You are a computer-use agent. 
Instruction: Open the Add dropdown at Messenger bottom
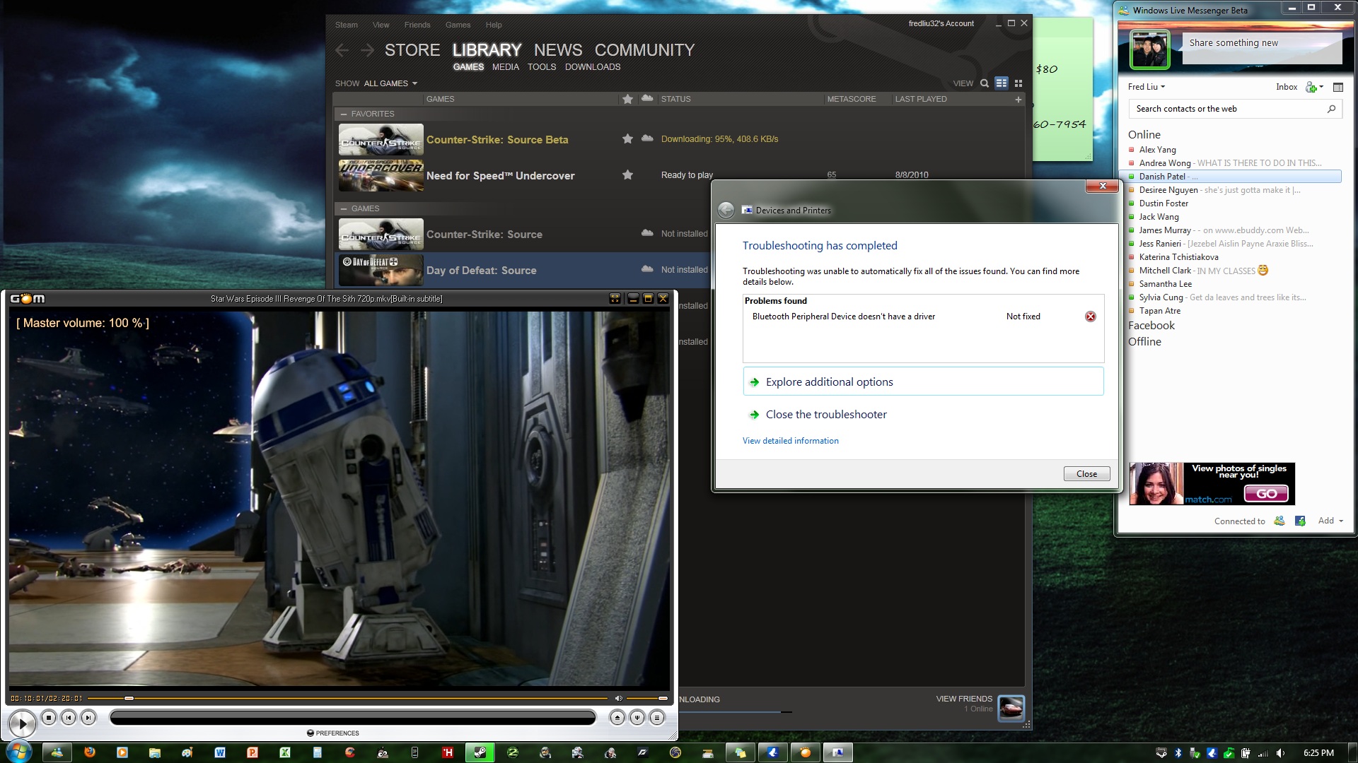(x=1330, y=521)
